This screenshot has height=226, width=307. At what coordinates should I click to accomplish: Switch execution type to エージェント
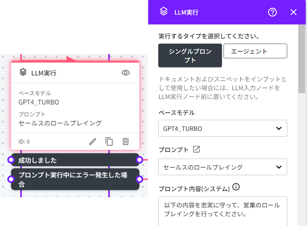255,51
